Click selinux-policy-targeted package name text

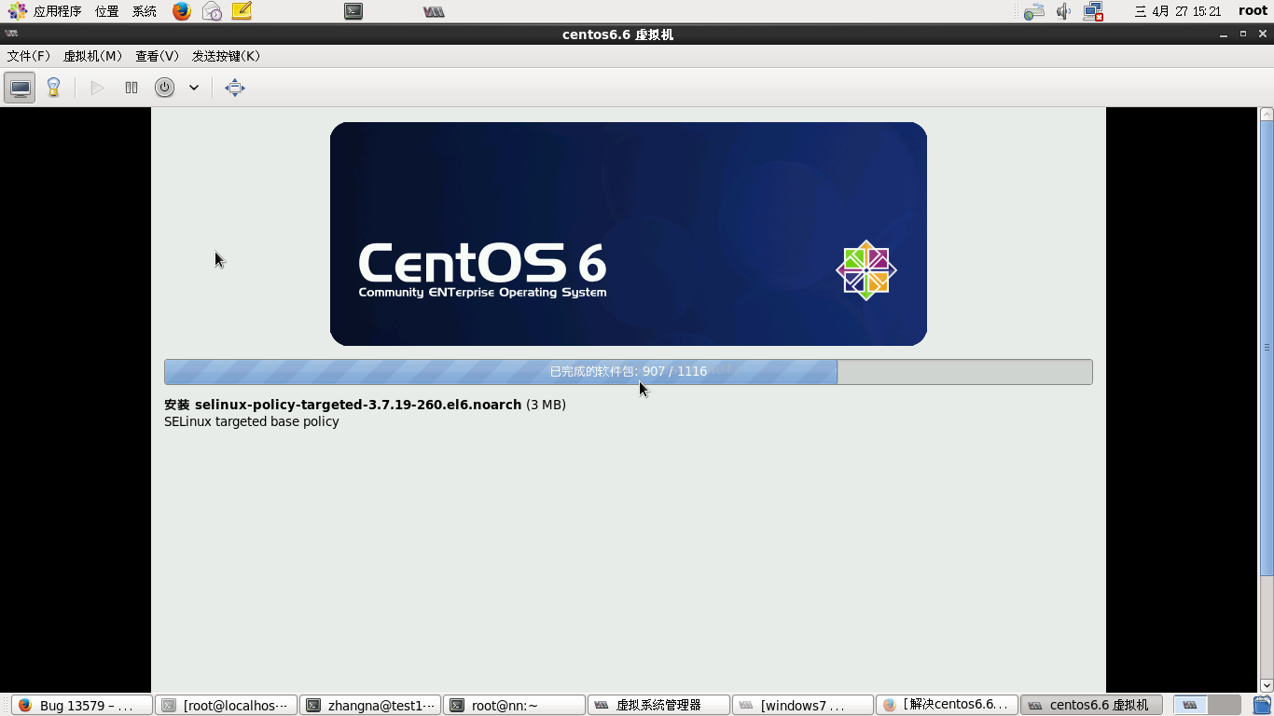(x=358, y=405)
